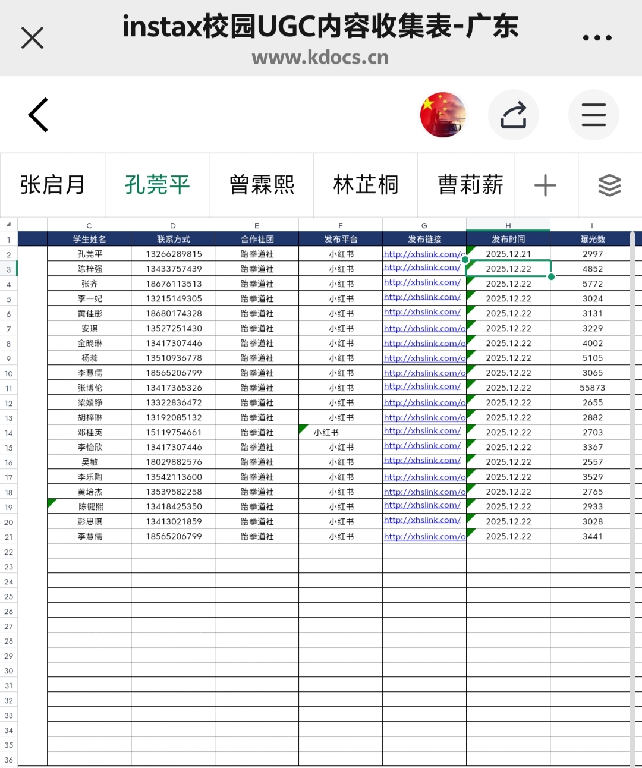This screenshot has width=642, height=768.
Task: Select name cell 杨蕊
Action: coord(89,358)
